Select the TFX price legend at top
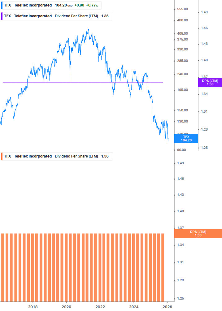Screen dimensions: 222x311 (51, 5)
